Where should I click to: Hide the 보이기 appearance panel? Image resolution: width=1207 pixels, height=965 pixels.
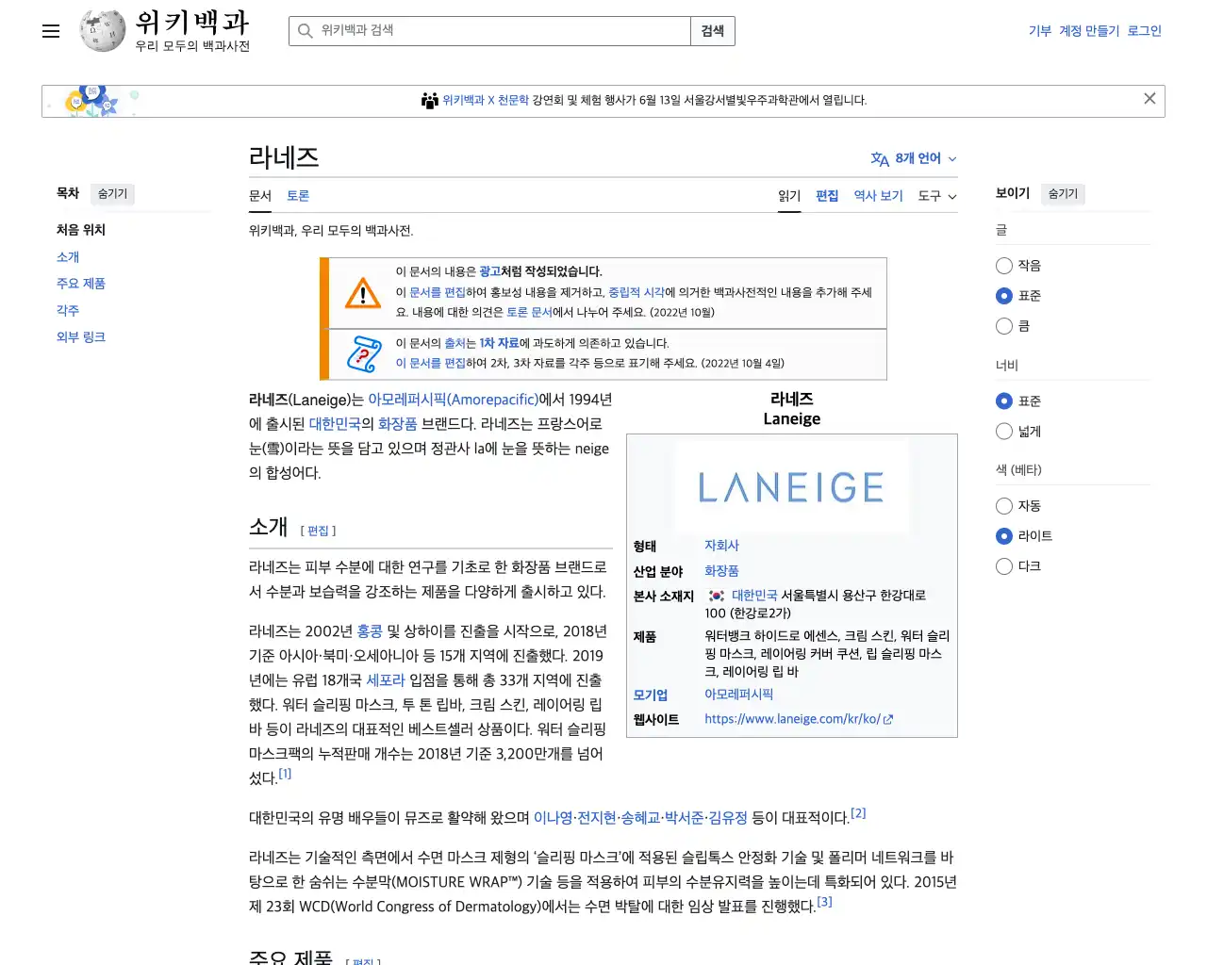pos(1063,194)
